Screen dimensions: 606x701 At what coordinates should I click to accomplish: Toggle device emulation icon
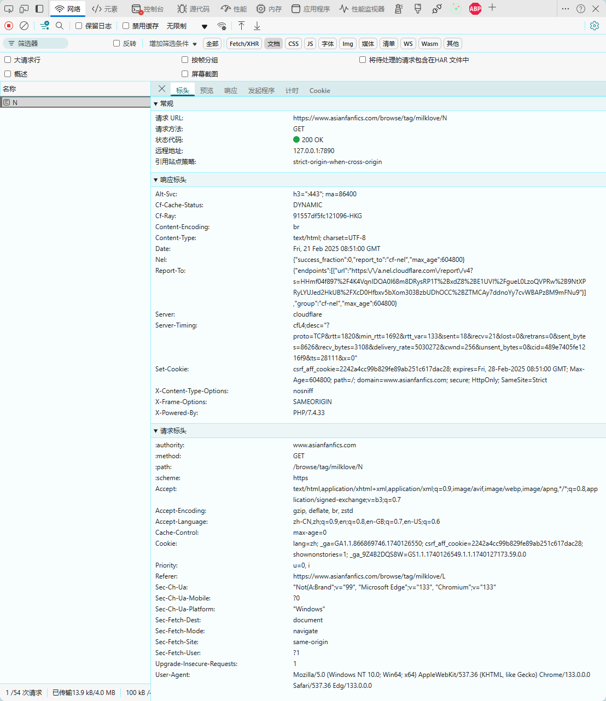tap(24, 9)
